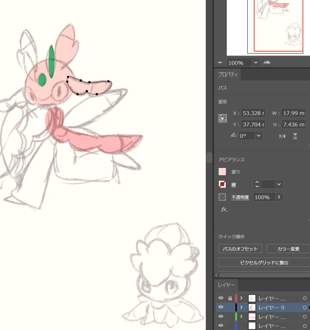Toggle visibility of レイヤー 9

click(220, 307)
